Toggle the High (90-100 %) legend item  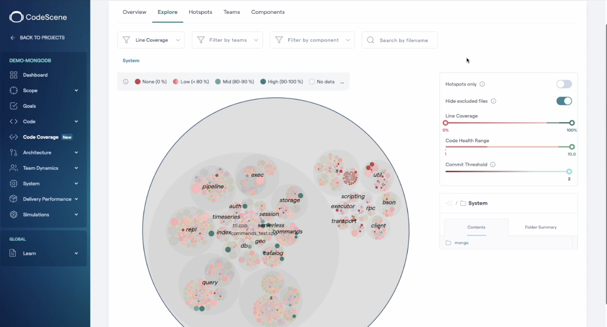(x=282, y=82)
